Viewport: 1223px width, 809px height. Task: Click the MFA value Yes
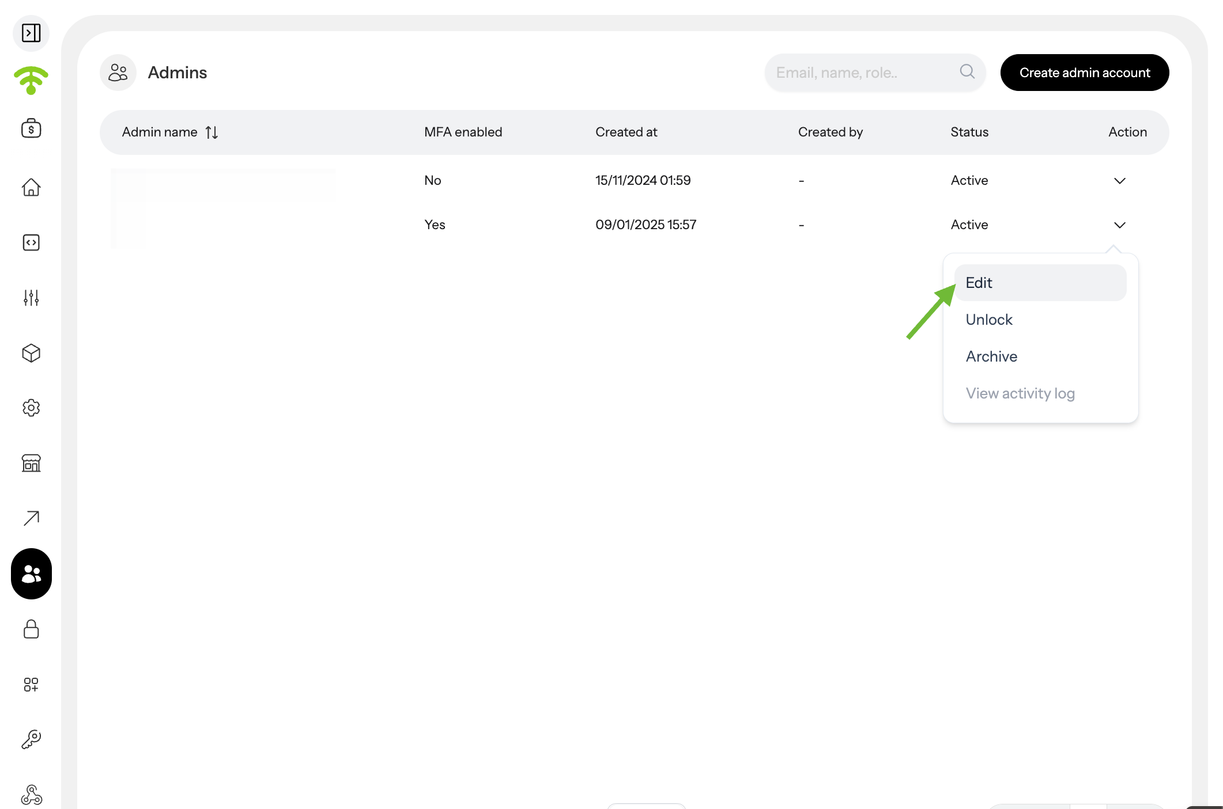click(435, 225)
